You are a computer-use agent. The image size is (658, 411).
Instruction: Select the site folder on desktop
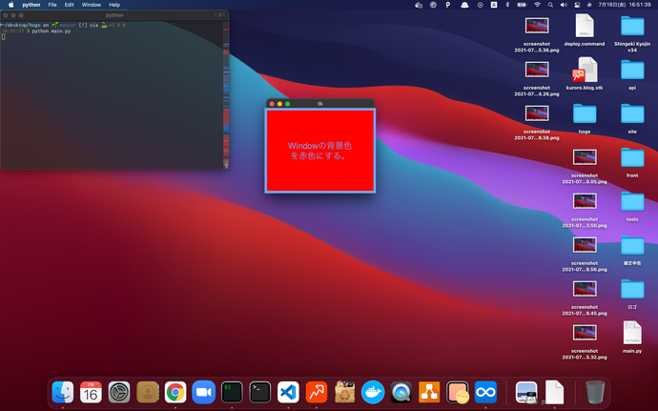632,117
